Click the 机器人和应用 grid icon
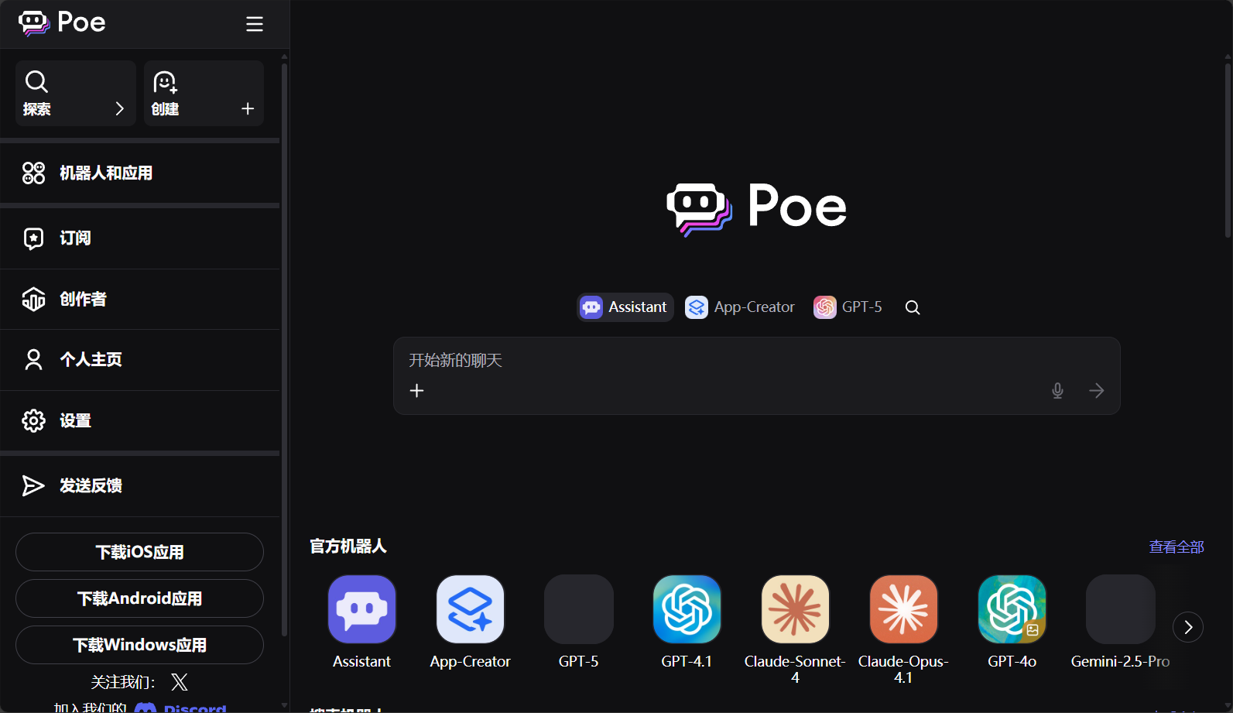This screenshot has height=713, width=1233. pos(33,173)
